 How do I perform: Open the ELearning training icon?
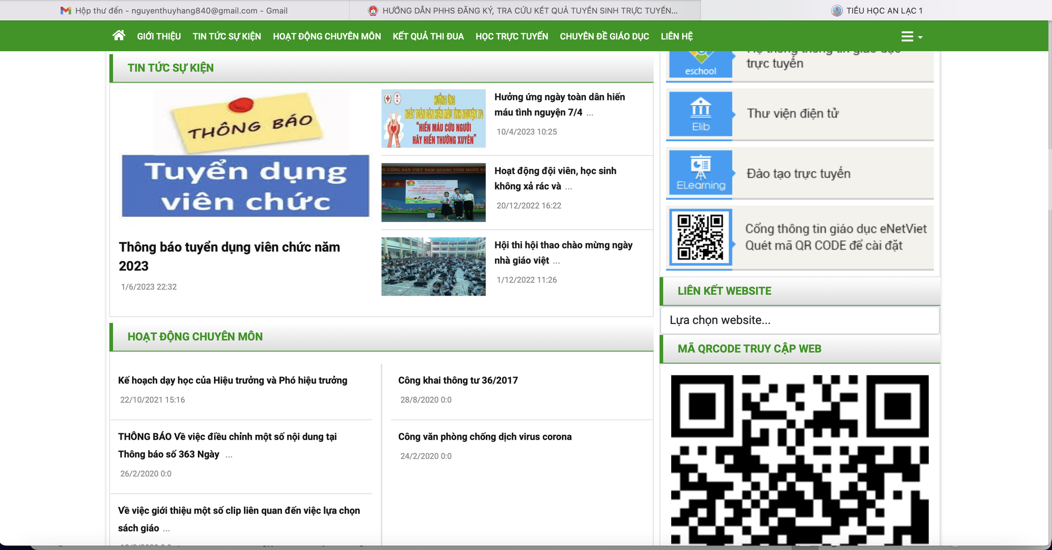click(701, 172)
